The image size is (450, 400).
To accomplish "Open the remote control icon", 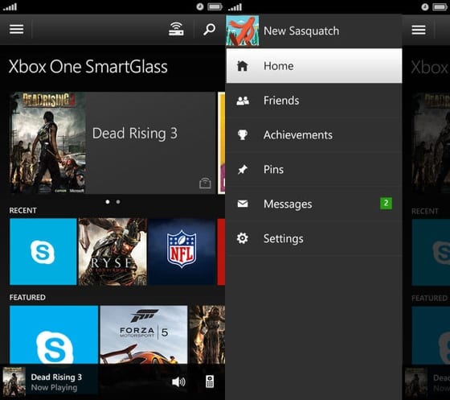I will 210,381.
